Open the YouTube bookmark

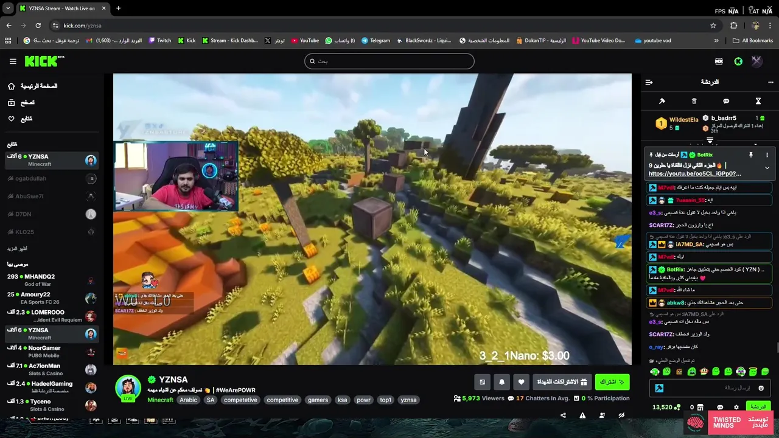point(305,41)
